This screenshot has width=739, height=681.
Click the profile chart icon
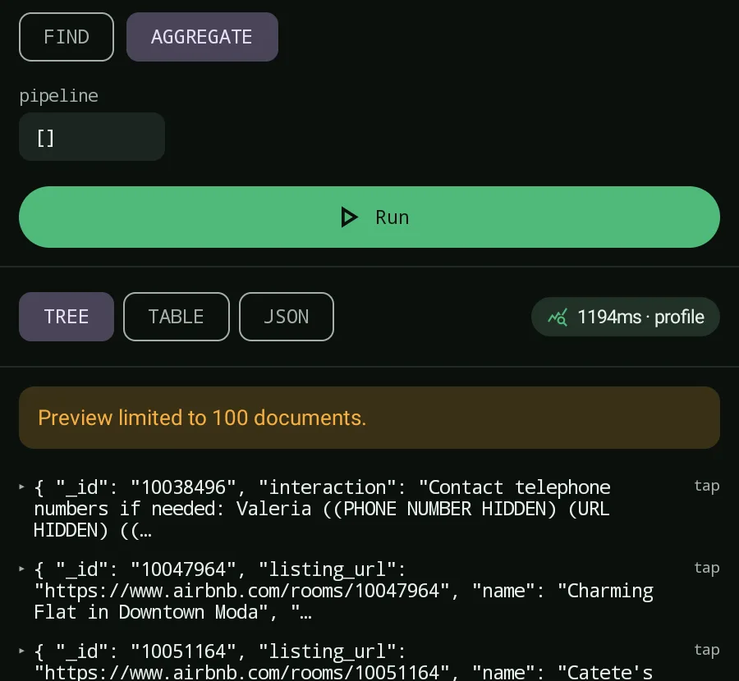pos(558,318)
